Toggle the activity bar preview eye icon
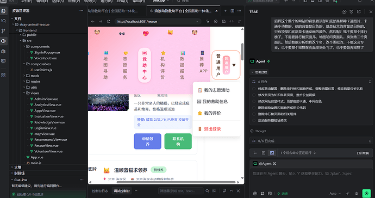This screenshot has height=198, width=375. (3, 41)
